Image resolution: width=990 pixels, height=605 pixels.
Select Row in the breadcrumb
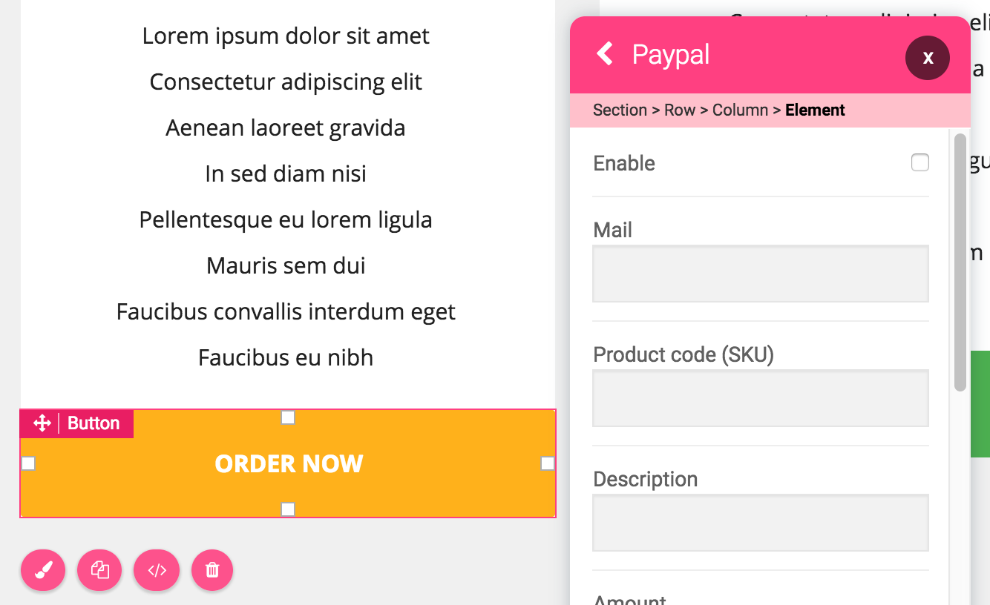tap(679, 110)
